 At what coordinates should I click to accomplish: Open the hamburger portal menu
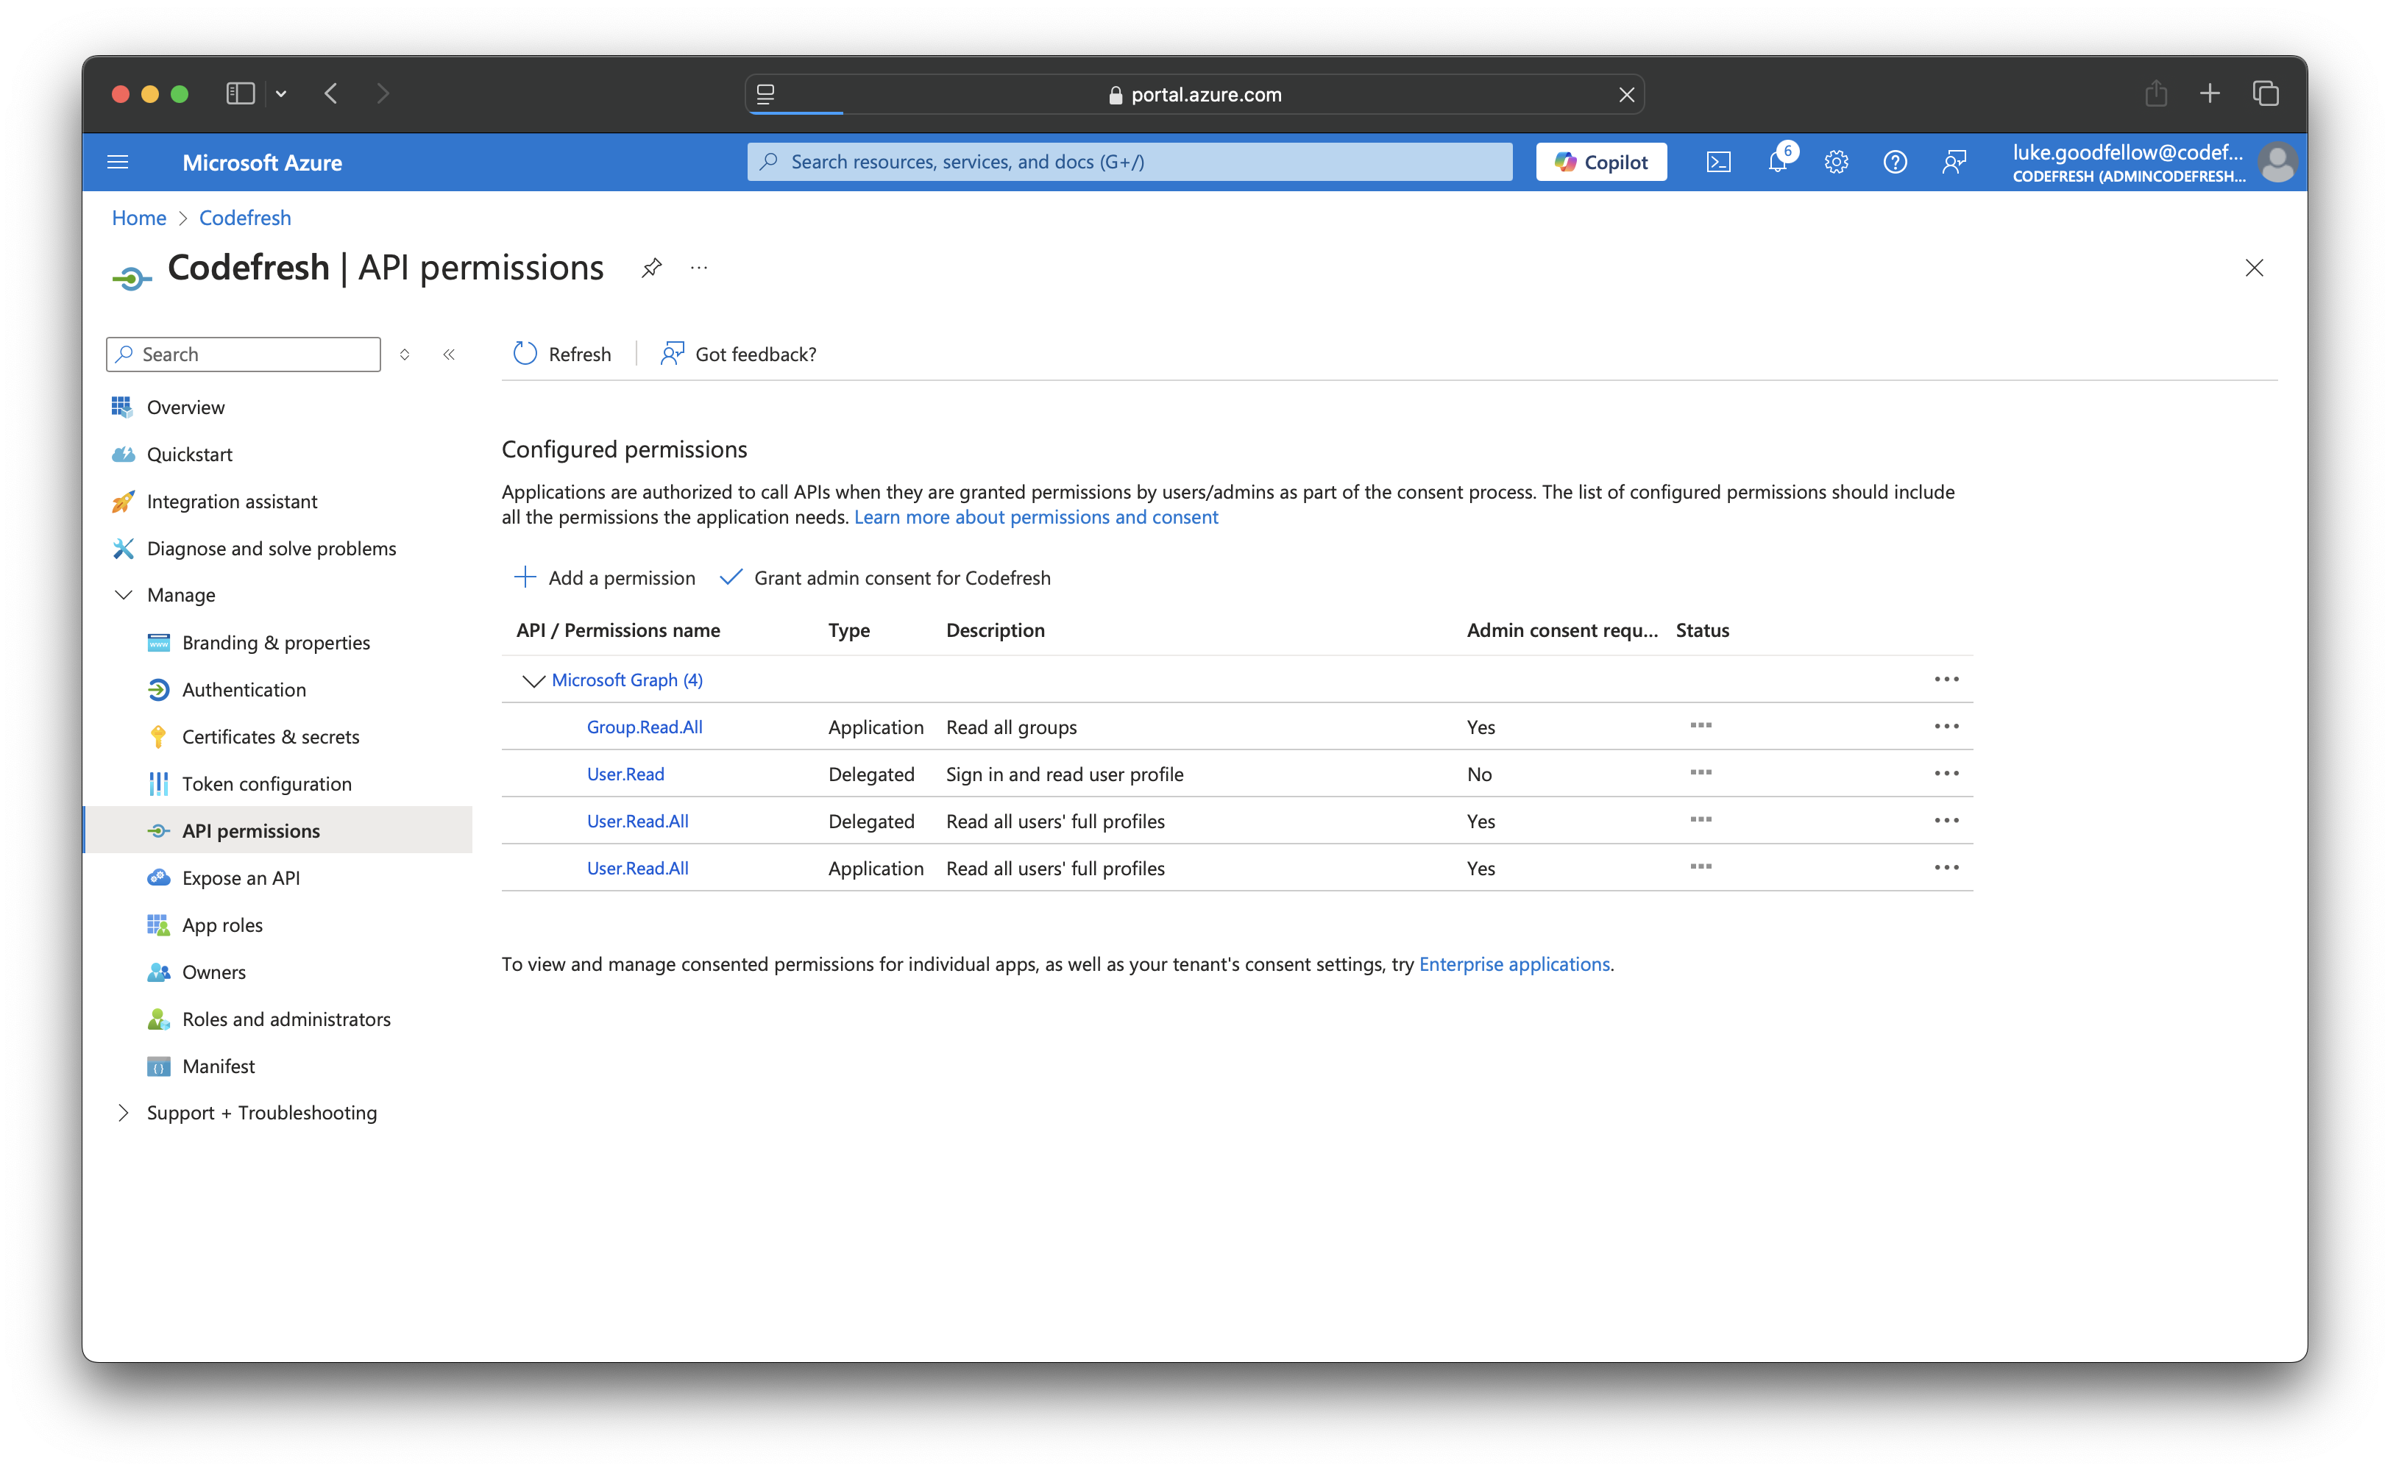[118, 163]
